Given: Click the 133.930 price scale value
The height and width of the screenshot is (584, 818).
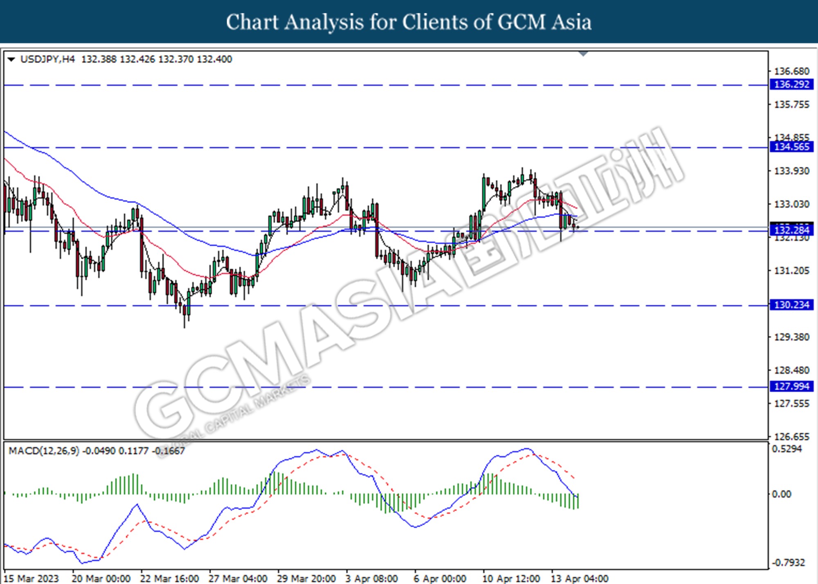Looking at the screenshot, I should [x=791, y=171].
